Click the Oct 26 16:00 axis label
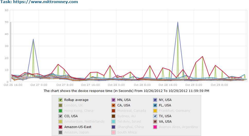249x136 pixels. point(13,85)
